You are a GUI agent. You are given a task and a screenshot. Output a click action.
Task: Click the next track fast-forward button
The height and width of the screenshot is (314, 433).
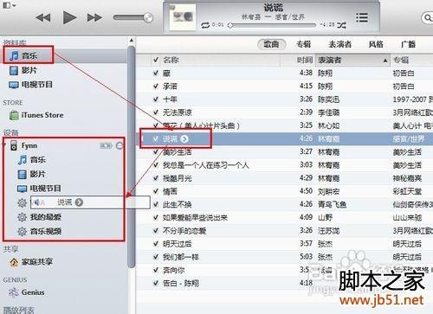point(94,18)
